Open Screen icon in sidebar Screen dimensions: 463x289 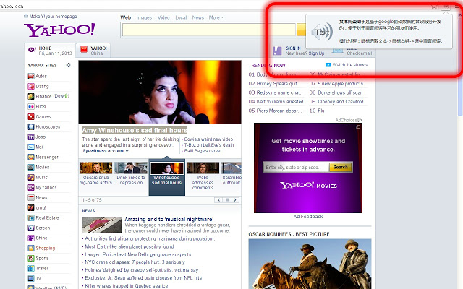coord(31,228)
